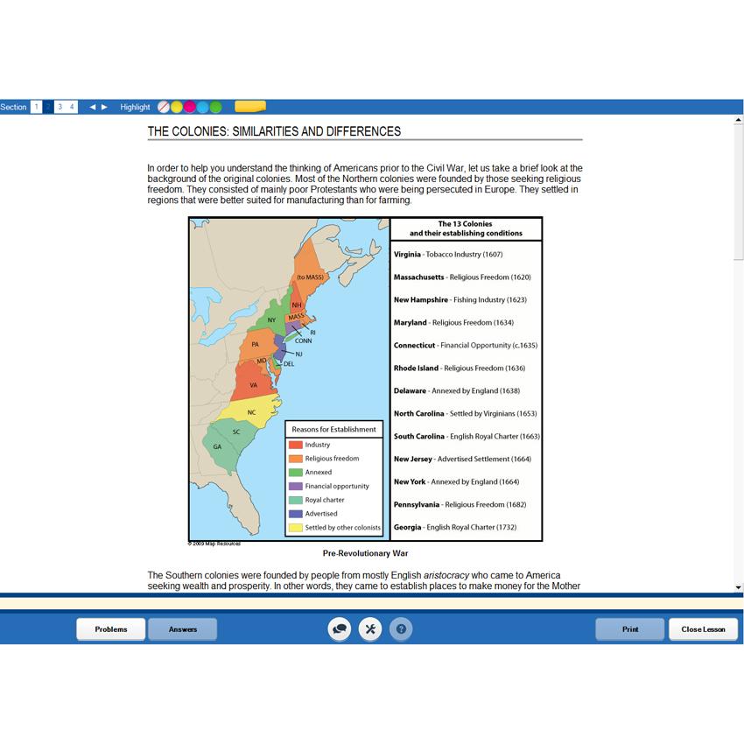This screenshot has height=744, width=744.
Task: Click the Answers button
Action: click(x=182, y=629)
